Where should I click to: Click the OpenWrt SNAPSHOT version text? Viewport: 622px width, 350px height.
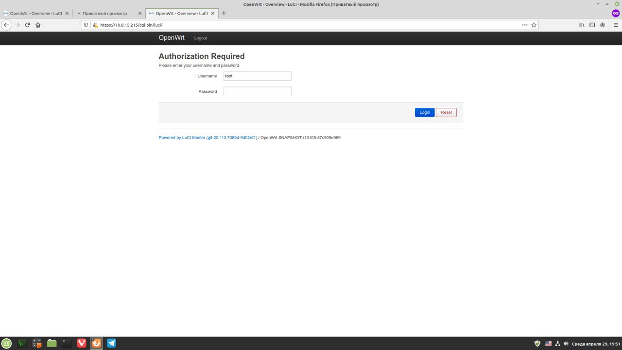[x=300, y=138]
